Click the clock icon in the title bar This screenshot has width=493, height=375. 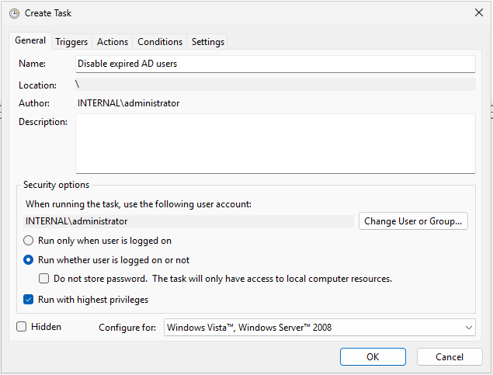tap(14, 13)
